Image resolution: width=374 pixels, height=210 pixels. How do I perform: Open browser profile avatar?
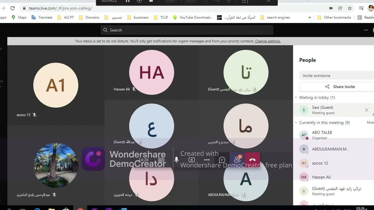pos(371,8)
